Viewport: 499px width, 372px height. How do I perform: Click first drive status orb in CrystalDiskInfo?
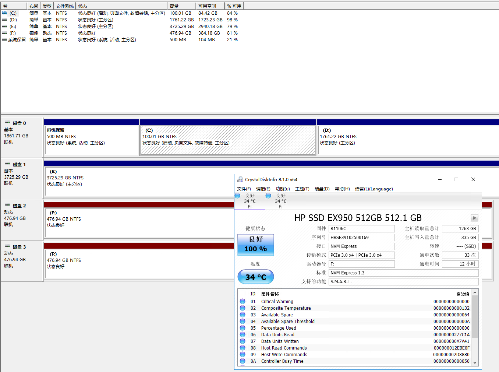click(x=237, y=196)
